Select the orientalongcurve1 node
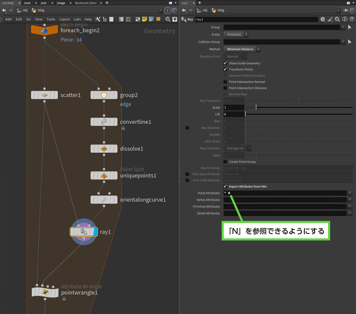Image resolution: width=356 pixels, height=314 pixels. coord(104,200)
